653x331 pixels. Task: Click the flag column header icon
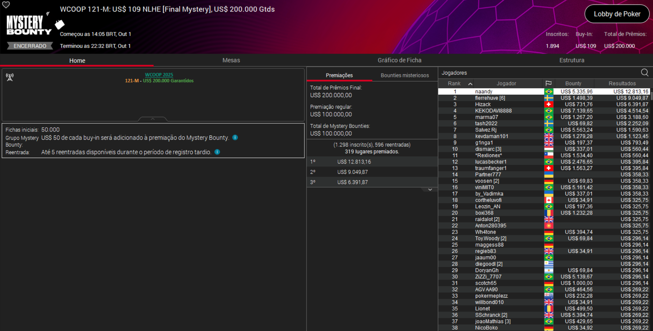[548, 83]
